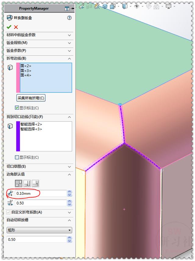Click the View Settings monitor icon

168,6
